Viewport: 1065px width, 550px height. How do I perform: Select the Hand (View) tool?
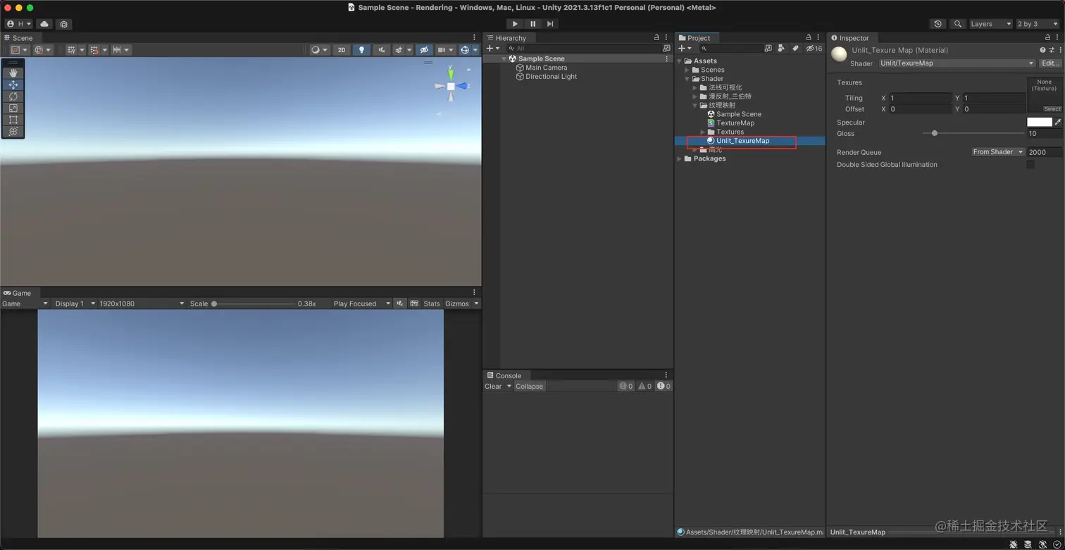(x=13, y=73)
